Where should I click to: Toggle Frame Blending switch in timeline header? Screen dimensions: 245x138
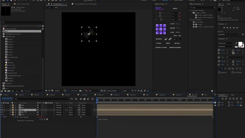tap(84, 99)
